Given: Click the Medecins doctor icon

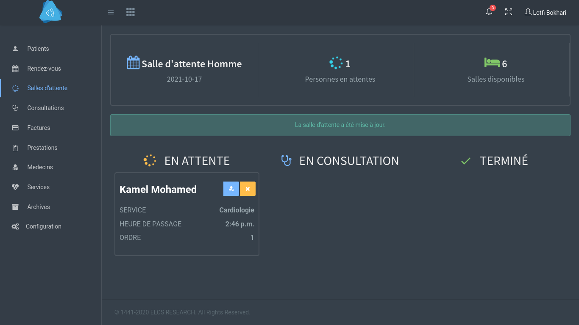Looking at the screenshot, I should point(15,167).
